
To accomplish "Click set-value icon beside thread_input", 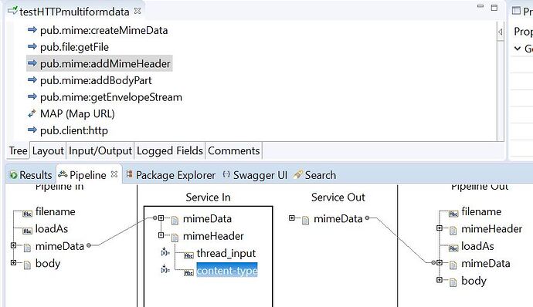I will (165, 251).
